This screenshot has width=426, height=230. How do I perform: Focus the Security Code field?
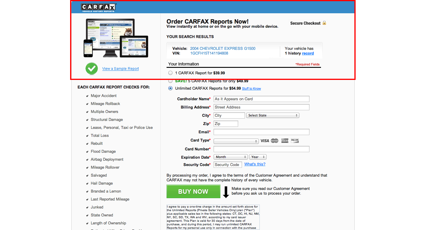pos(228,165)
